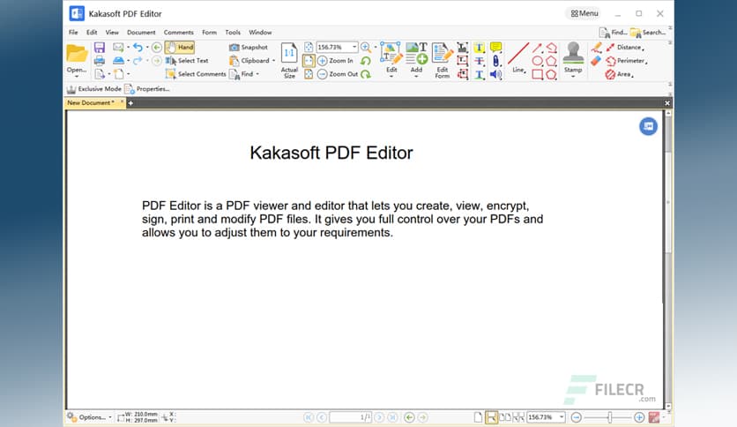Screen dimensions: 737x427
Task: Click rotate clockwise green arrow below Zoom In
Action: [366, 74]
